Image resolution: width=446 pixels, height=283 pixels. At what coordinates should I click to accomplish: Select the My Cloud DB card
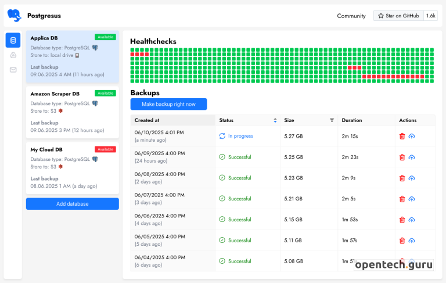click(x=73, y=169)
